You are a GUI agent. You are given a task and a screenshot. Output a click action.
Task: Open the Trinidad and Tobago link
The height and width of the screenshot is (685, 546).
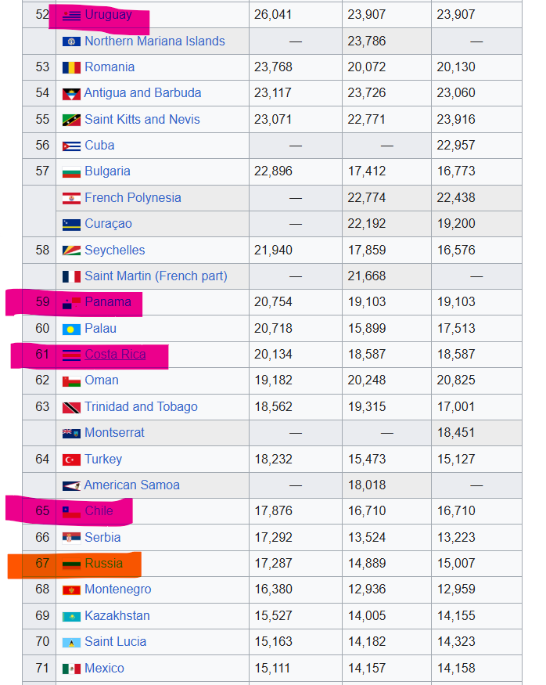click(141, 407)
